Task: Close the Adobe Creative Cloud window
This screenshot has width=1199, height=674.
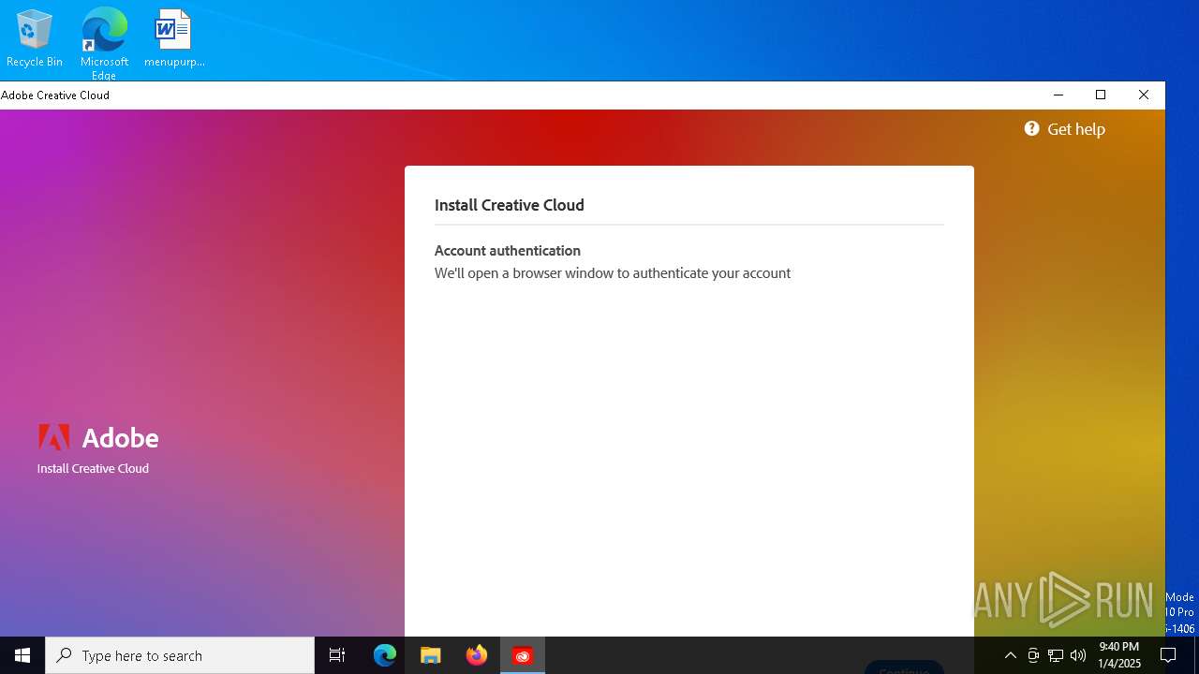Action: (1144, 95)
